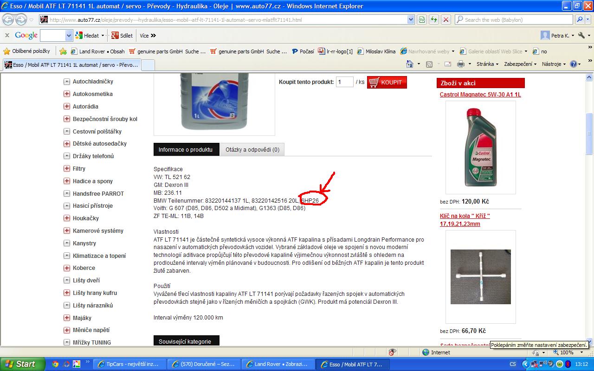Open the address bar URL dropdown arrow
Viewport: 594px width, 371px height.
(x=411, y=19)
